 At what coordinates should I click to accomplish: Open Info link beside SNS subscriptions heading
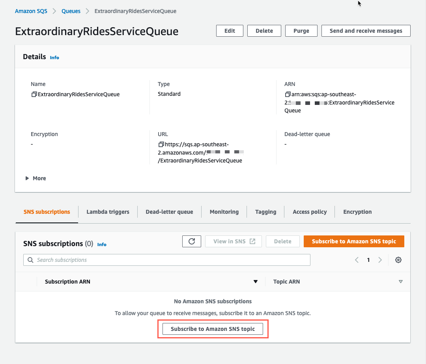[102, 245]
